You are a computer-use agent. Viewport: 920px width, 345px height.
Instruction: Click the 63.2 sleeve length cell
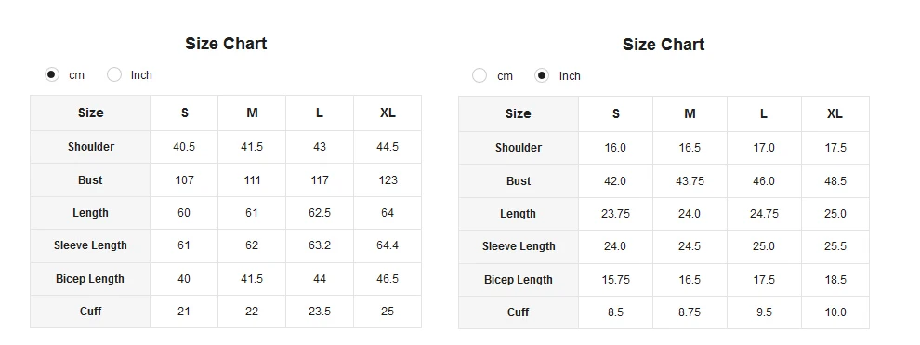[x=320, y=245]
